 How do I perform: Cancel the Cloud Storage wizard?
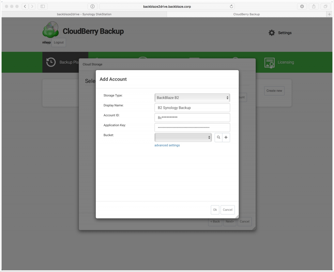tap(245, 221)
